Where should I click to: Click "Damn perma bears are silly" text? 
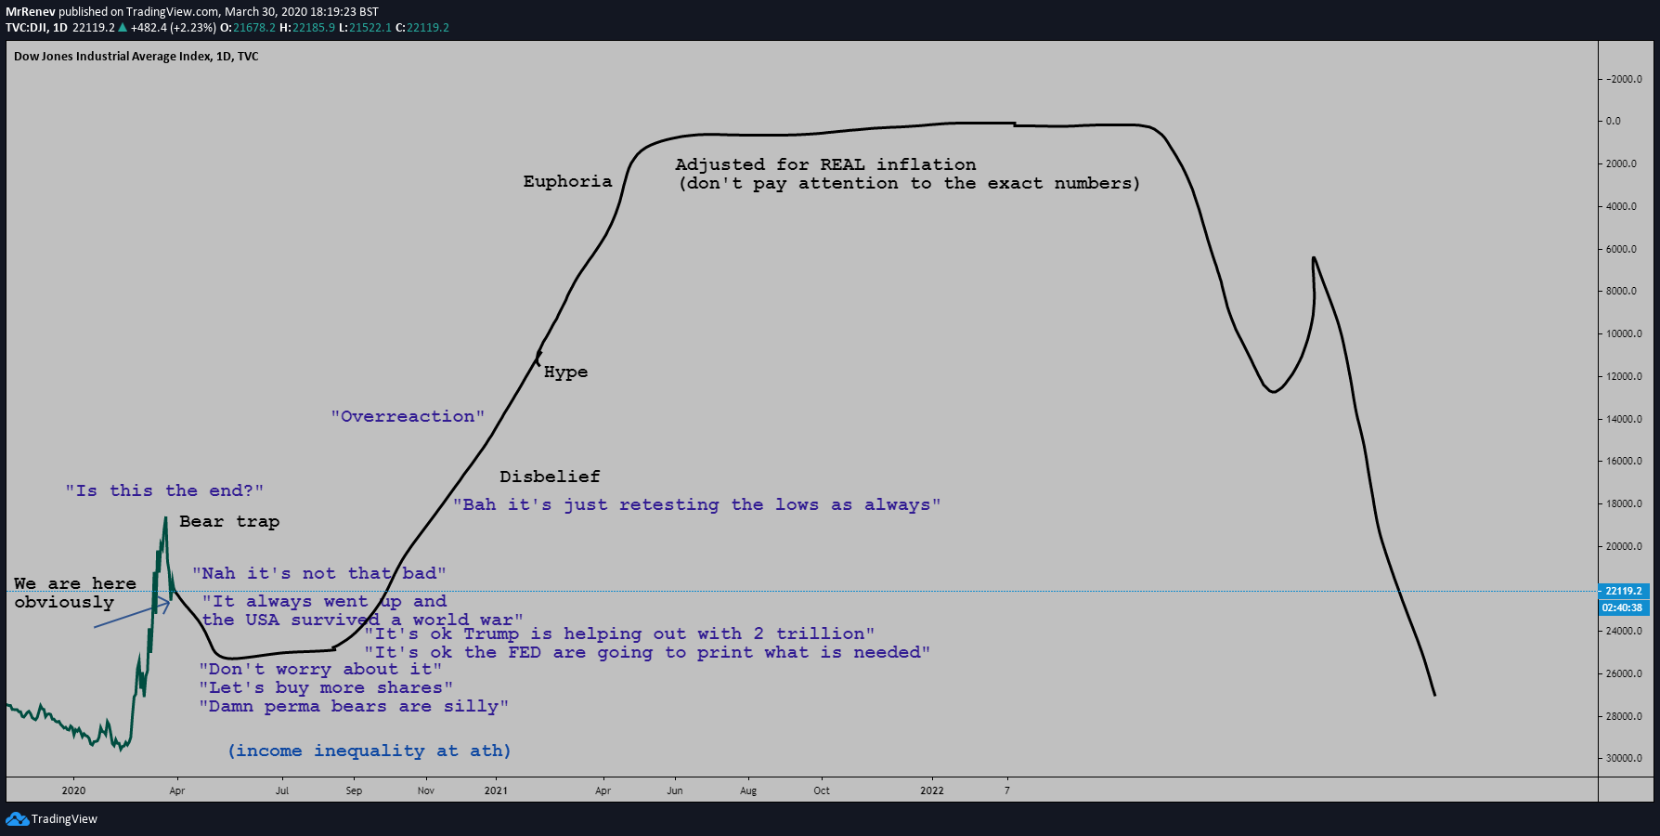point(354,706)
